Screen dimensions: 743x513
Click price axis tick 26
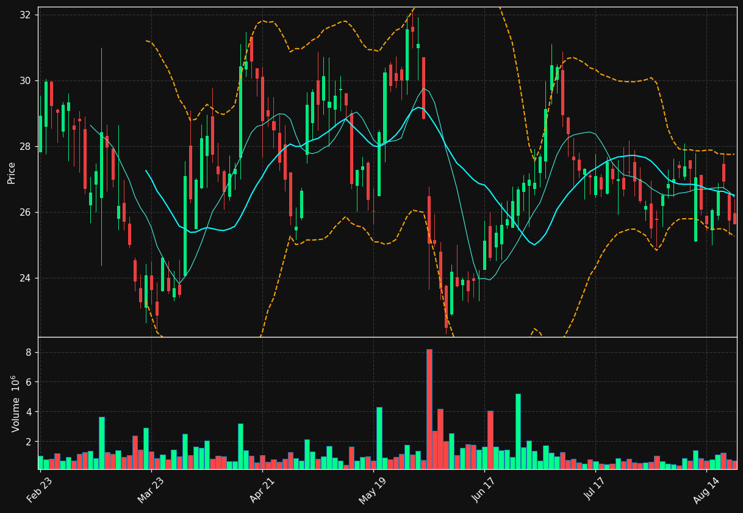point(25,212)
